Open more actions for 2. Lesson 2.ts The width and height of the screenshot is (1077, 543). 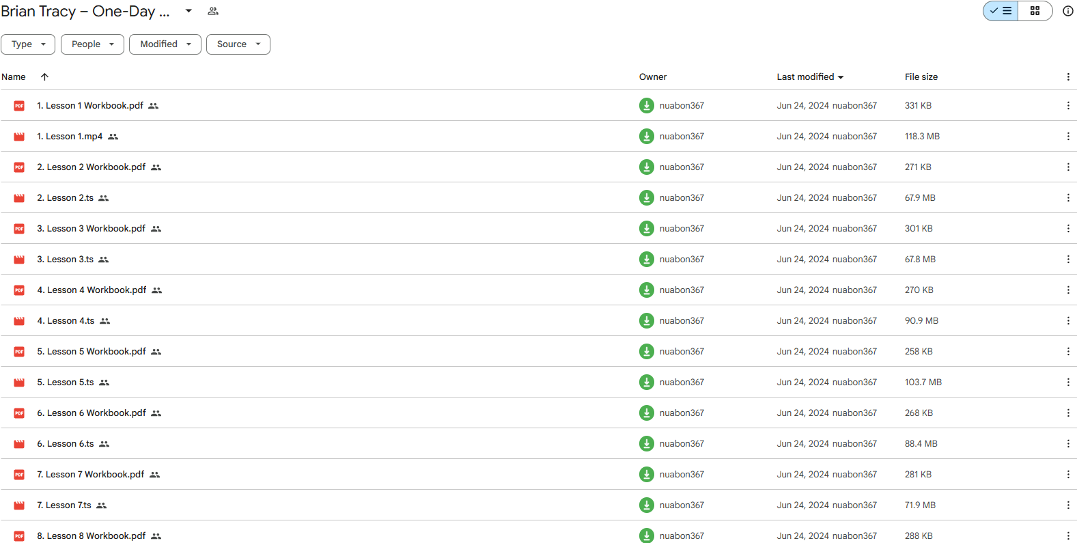(x=1068, y=198)
